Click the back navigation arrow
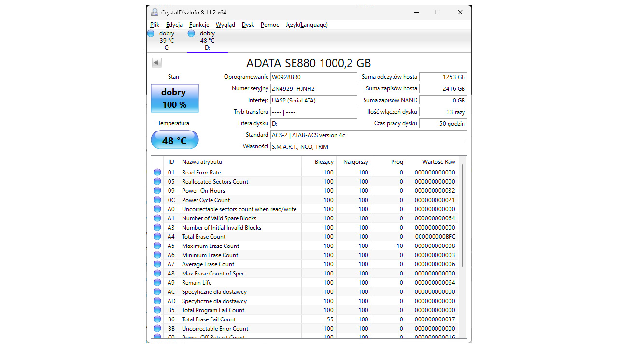The height and width of the screenshot is (348, 618). coord(156,62)
